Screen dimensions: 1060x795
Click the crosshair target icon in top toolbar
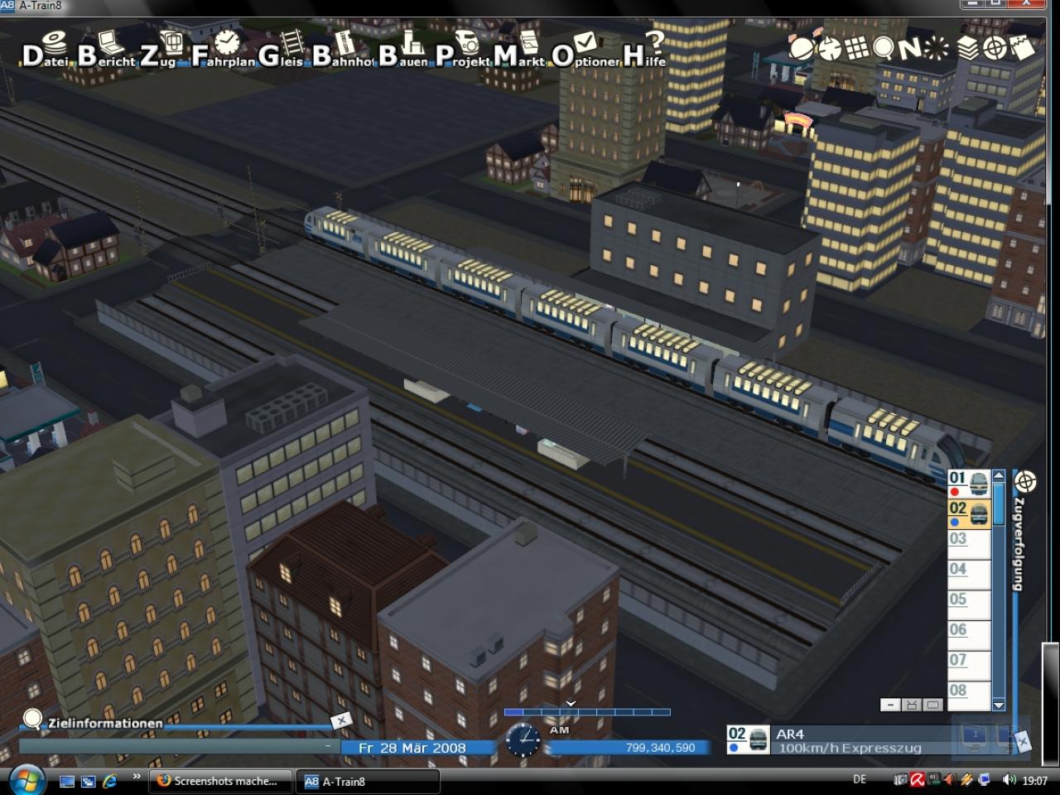995,48
